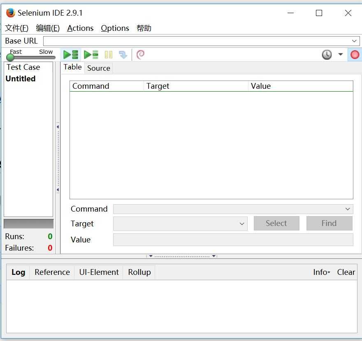362x341 pixels.
Task: Clear the log output
Action: pyautogui.click(x=346, y=272)
